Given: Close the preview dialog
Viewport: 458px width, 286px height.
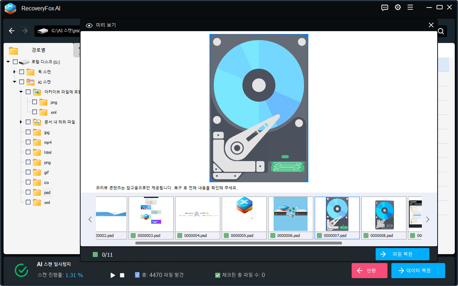Looking at the screenshot, I should click(x=431, y=25).
